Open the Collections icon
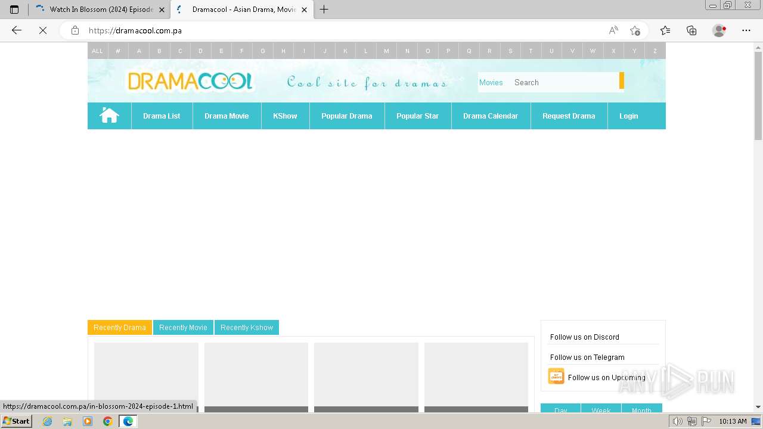 tap(691, 30)
